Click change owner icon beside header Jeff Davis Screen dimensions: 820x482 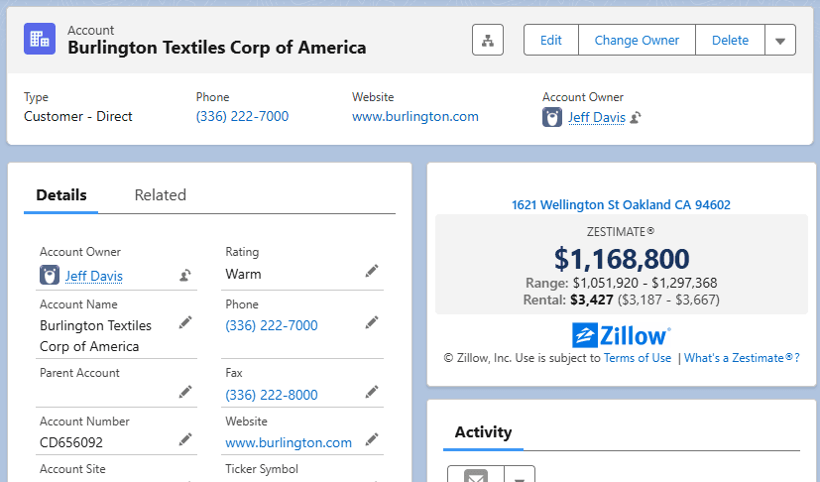coord(636,117)
